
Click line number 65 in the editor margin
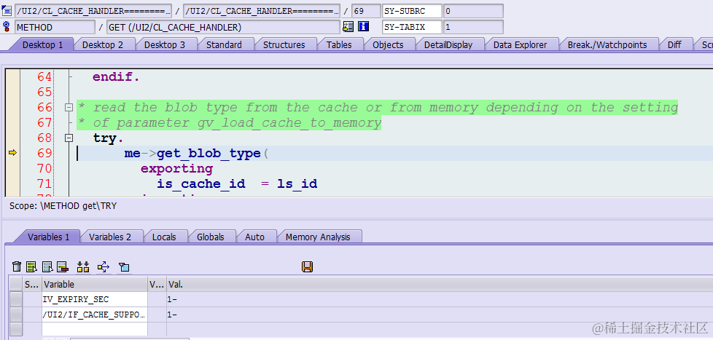pos(44,92)
